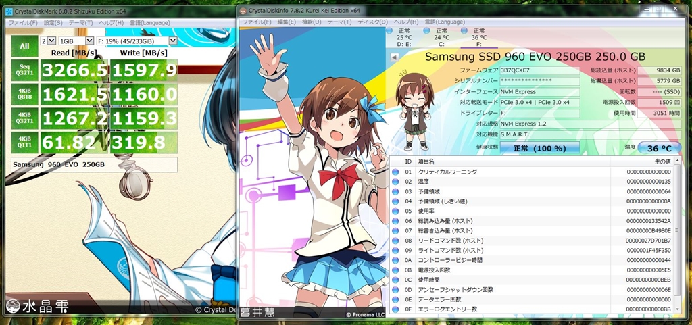This screenshot has height=325, width=692.
Task: Select the F: disk at 36 °C
Action: [479, 37]
